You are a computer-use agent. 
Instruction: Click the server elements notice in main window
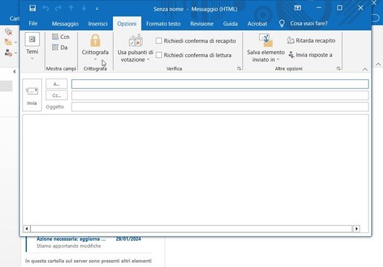(88, 261)
